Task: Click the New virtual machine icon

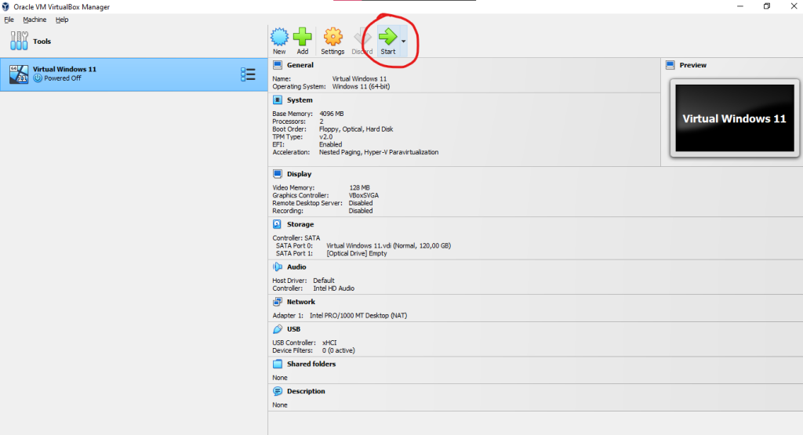Action: coord(280,37)
